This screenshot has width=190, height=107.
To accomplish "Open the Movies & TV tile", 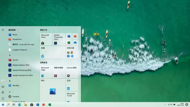I will point(59,72).
